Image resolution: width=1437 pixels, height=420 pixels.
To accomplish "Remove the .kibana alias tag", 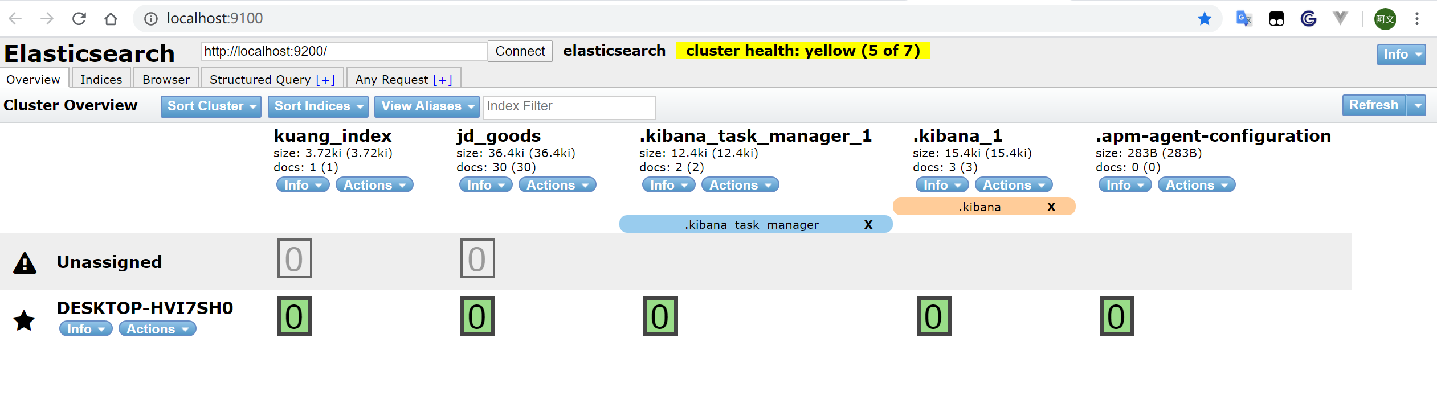I will point(1051,207).
